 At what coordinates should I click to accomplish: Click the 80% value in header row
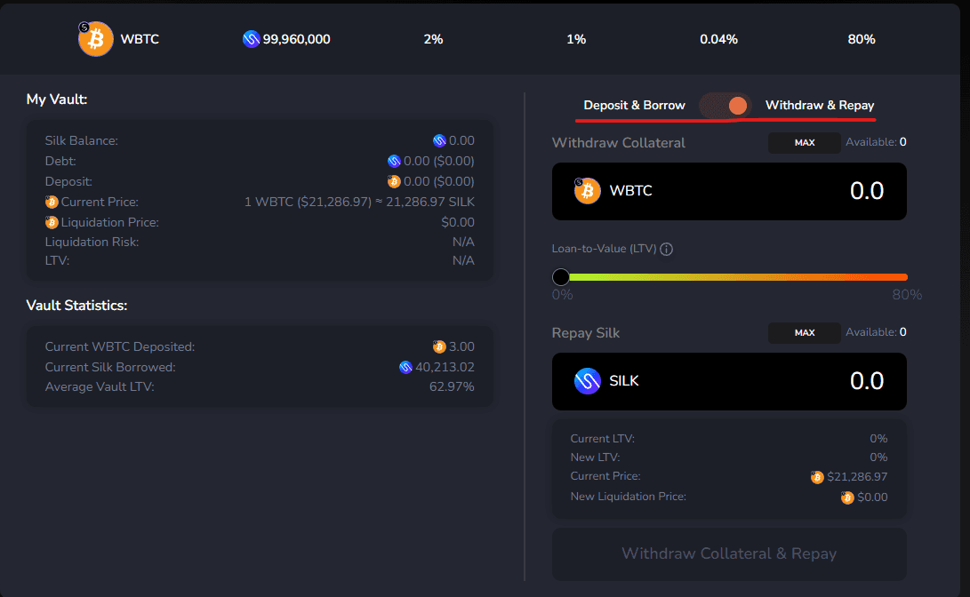862,40
